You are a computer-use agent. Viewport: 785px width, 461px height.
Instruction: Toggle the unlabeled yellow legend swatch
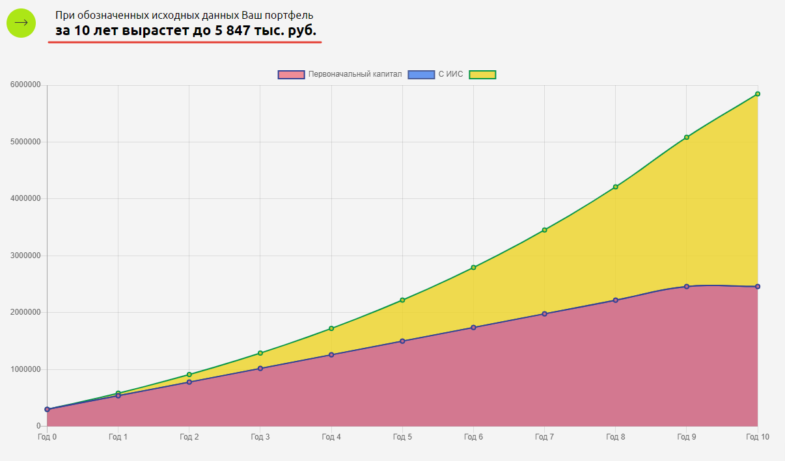(x=482, y=74)
